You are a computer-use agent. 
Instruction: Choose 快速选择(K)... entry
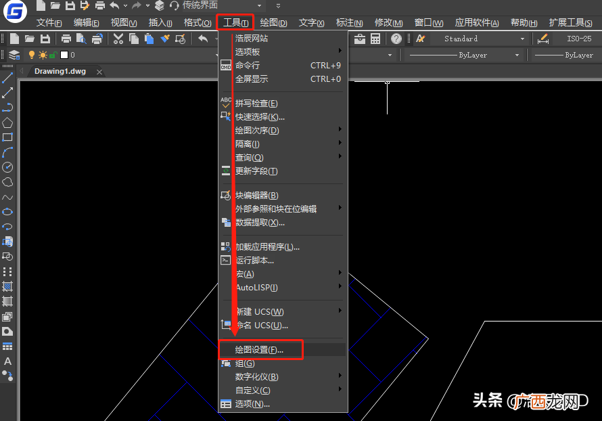[283, 117]
